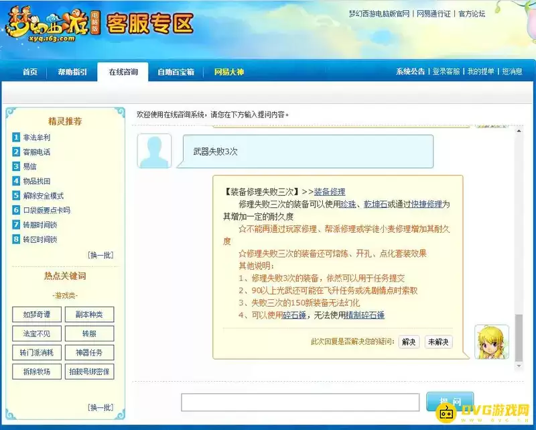Image resolution: width=536 pixels, height=430 pixels.
Task: Click the 如梦奇谭 keyword button
Action: coord(37,315)
